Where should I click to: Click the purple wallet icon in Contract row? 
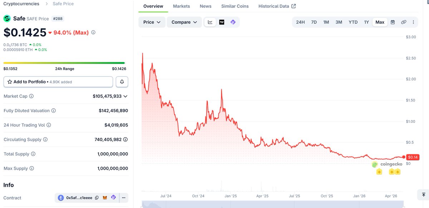tap(113, 198)
